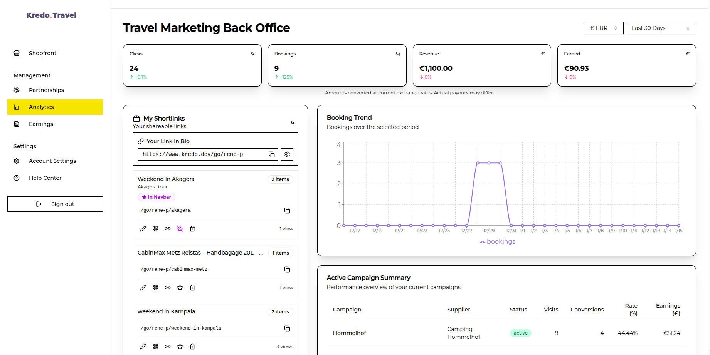
Task: Open the Link in Bio settings gear
Action: coord(287,154)
